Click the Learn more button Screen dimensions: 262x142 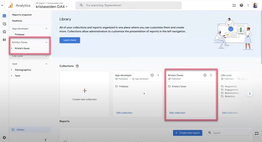click(x=70, y=40)
